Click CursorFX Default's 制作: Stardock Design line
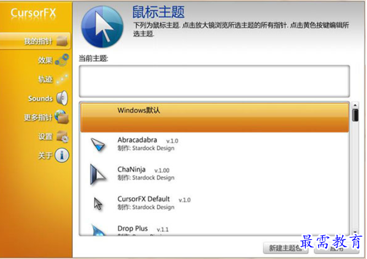The height and width of the screenshot is (259, 367). tap(146, 208)
